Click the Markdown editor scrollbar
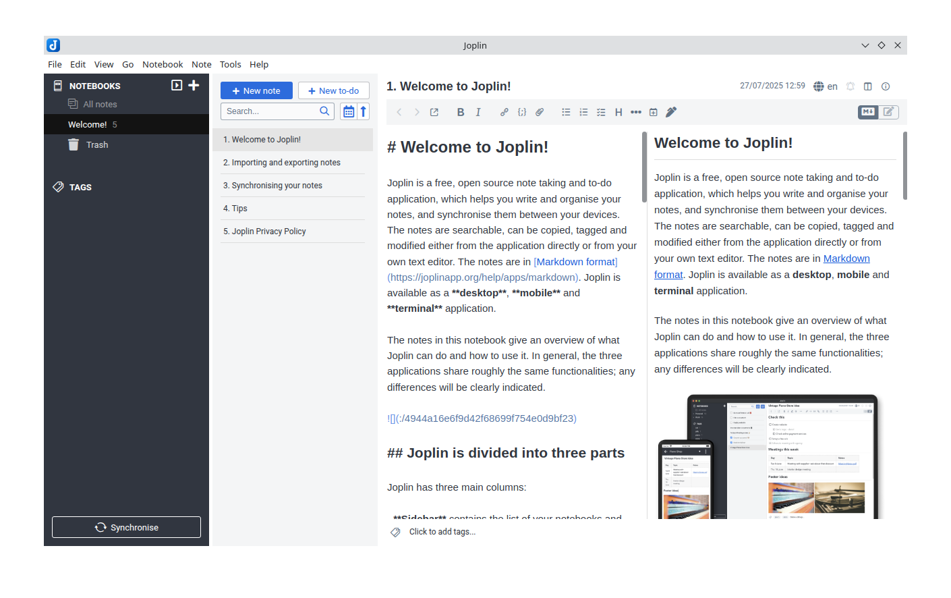The image size is (951, 598). [644, 167]
